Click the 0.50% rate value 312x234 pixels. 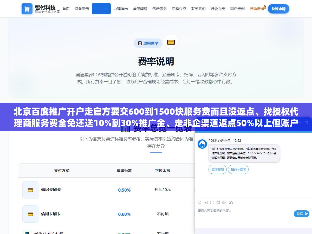point(124,190)
